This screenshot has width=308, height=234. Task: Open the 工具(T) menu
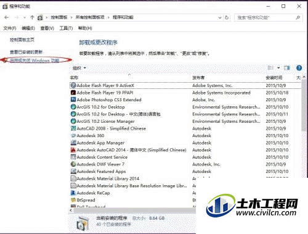66,28
